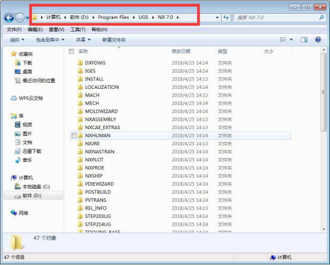Click the change view layout icon
The width and height of the screenshot is (330, 265).
click(x=283, y=39)
